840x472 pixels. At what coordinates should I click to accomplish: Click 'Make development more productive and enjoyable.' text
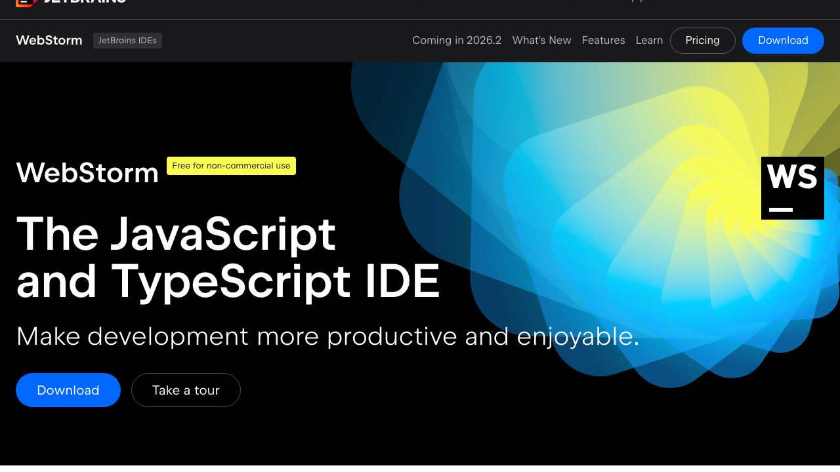(327, 336)
